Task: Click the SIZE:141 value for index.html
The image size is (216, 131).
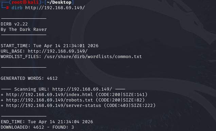Action: tap(134, 95)
